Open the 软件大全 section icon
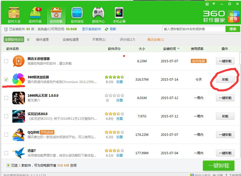This screenshot has height=176, width=241. point(14,12)
